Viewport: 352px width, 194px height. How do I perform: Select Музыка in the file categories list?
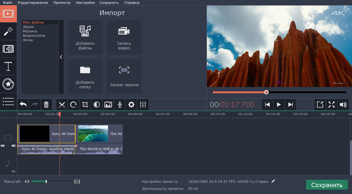click(x=30, y=31)
